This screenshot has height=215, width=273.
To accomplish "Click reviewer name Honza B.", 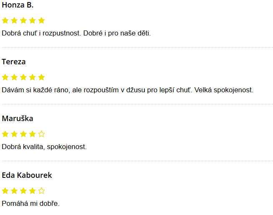I will (18, 5).
